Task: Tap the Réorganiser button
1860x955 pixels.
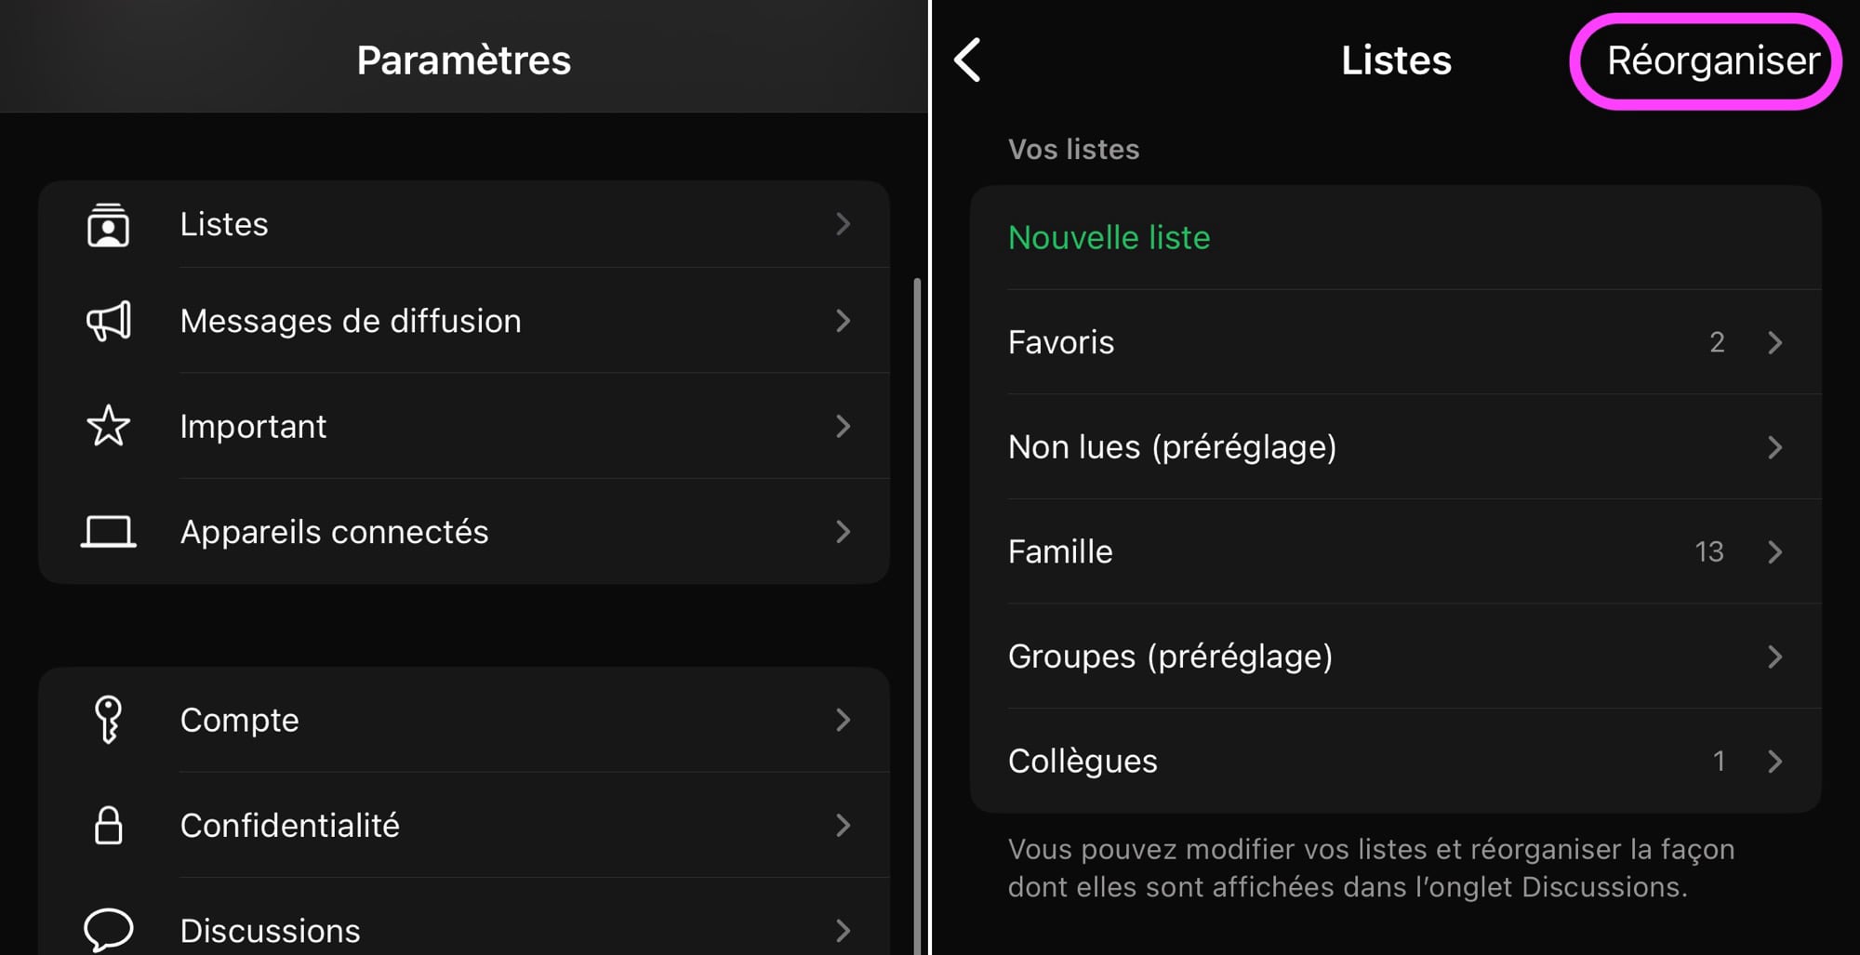Action: (1712, 61)
